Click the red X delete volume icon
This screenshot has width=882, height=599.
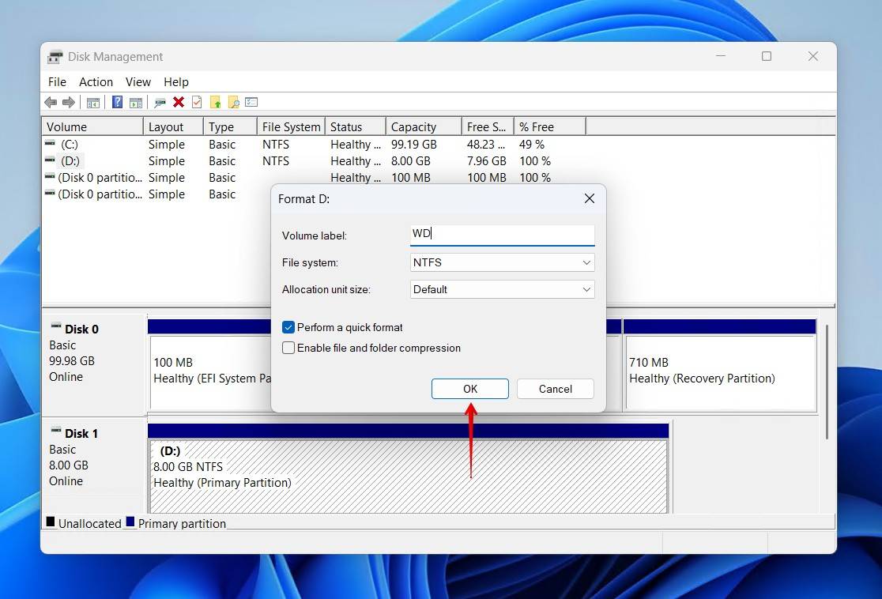[177, 102]
